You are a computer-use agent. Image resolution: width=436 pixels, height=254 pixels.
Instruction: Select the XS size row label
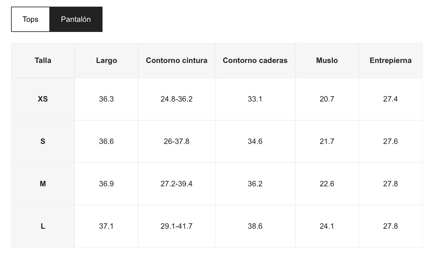coord(43,99)
